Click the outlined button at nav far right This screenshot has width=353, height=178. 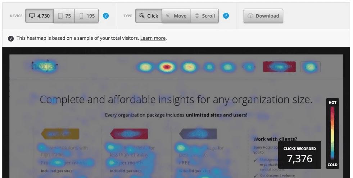coord(311,67)
